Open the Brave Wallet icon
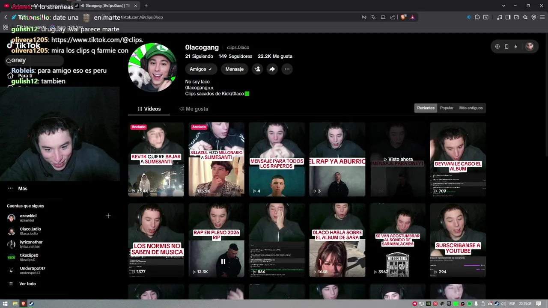Viewport: 548px width, 308px height. point(516,17)
